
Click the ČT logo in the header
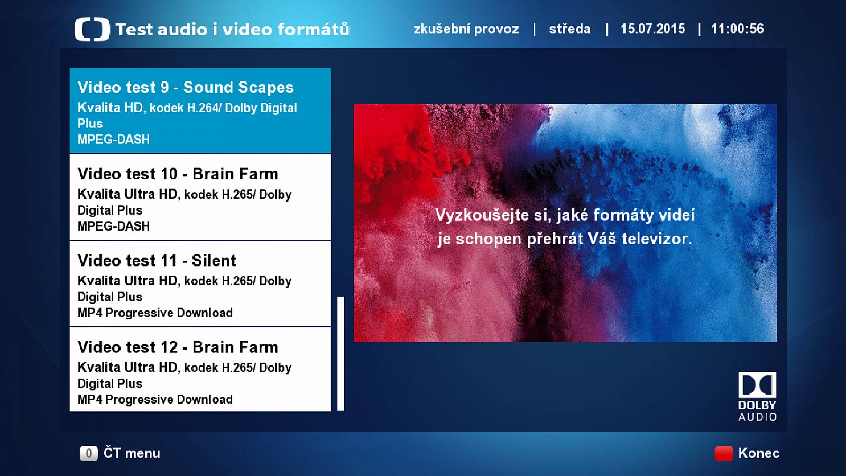point(93,30)
